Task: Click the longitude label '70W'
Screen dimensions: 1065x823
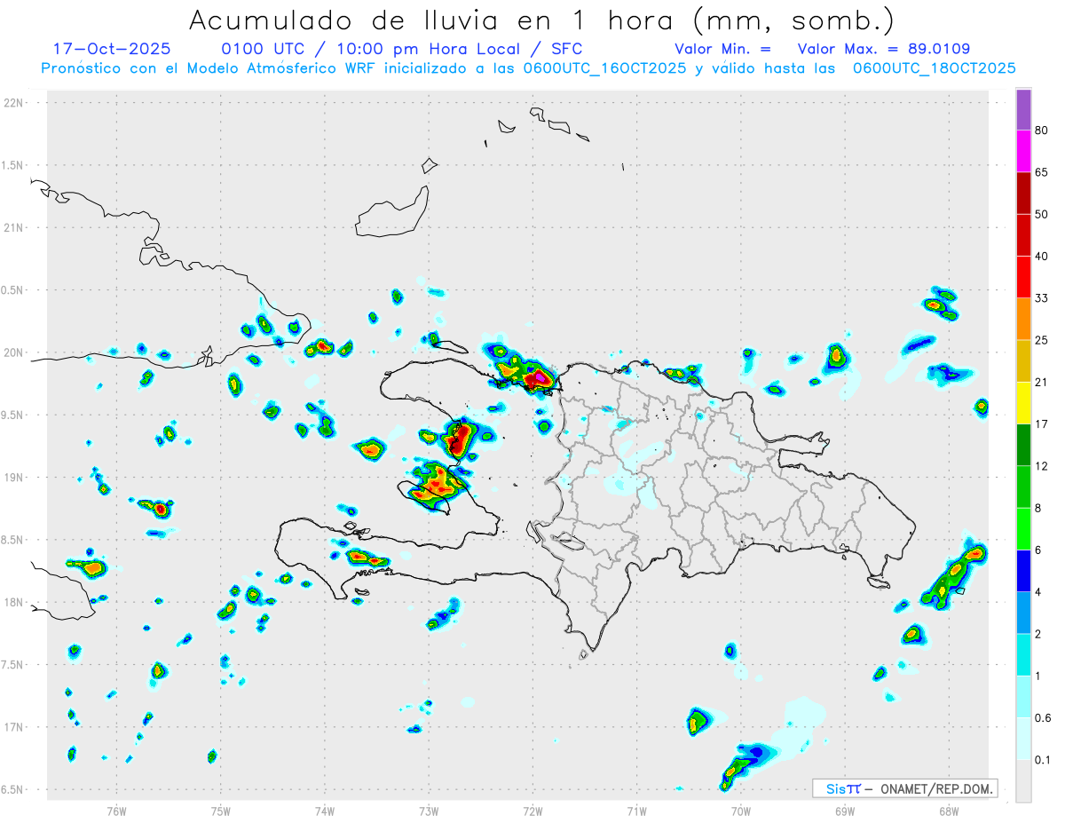Action: pos(741,811)
